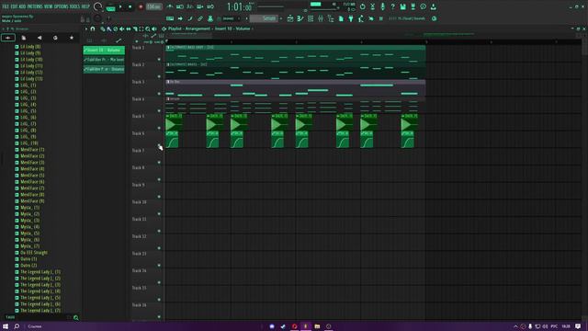Open audio editor scissors icon

click(373, 6)
